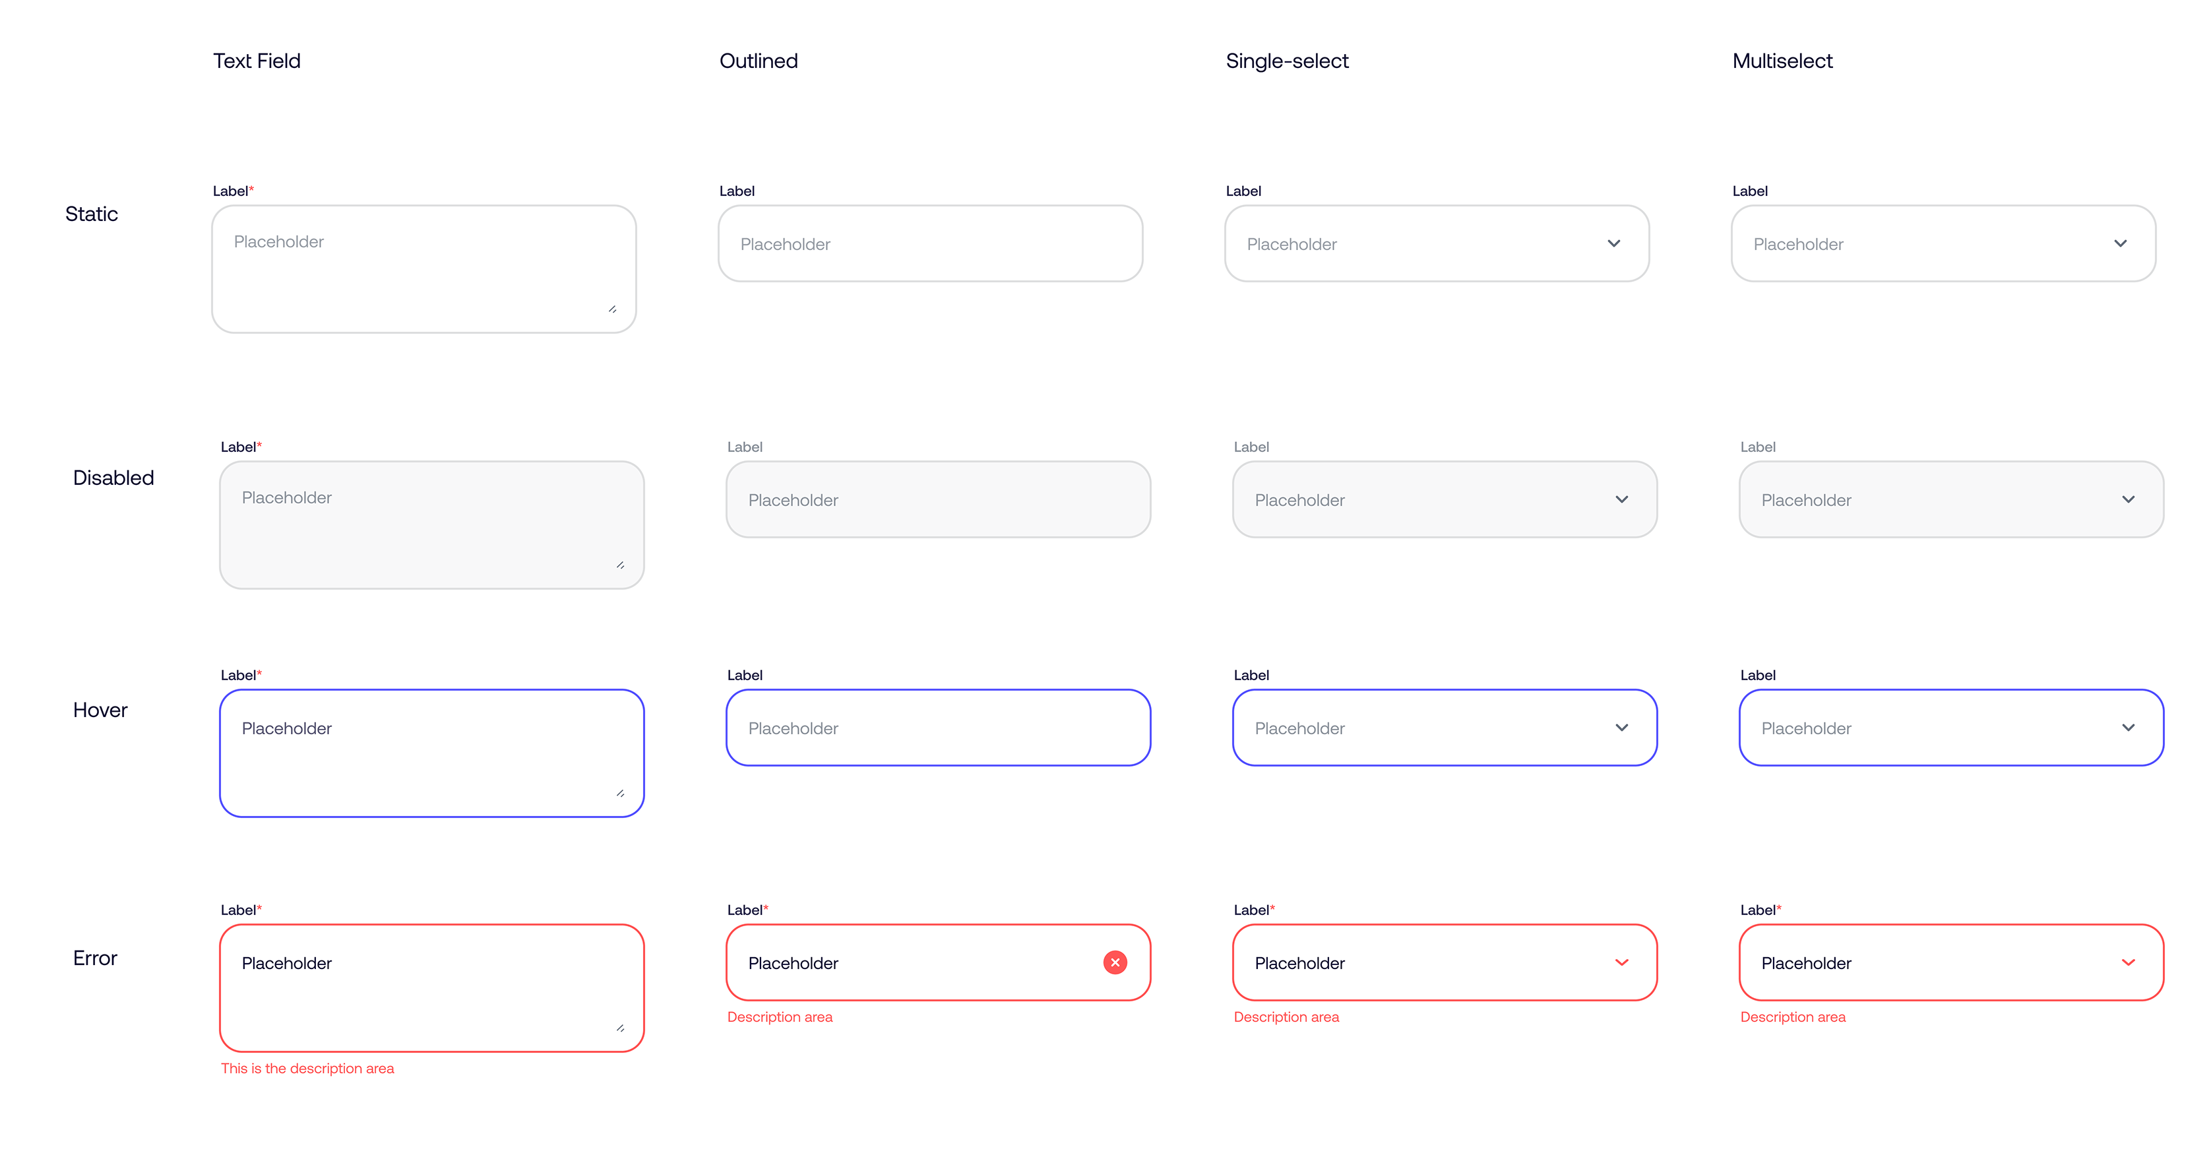Click the Error text area with red border
The width and height of the screenshot is (2211, 1161).
tap(431, 988)
